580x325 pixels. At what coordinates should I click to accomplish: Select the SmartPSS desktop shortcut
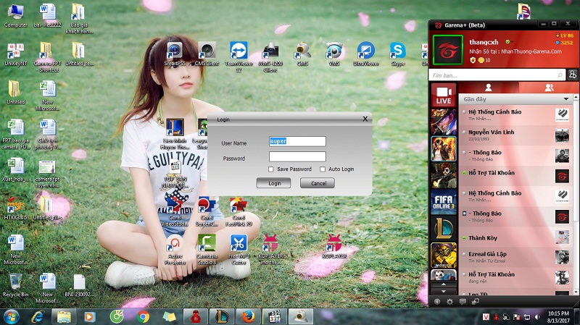click(175, 51)
